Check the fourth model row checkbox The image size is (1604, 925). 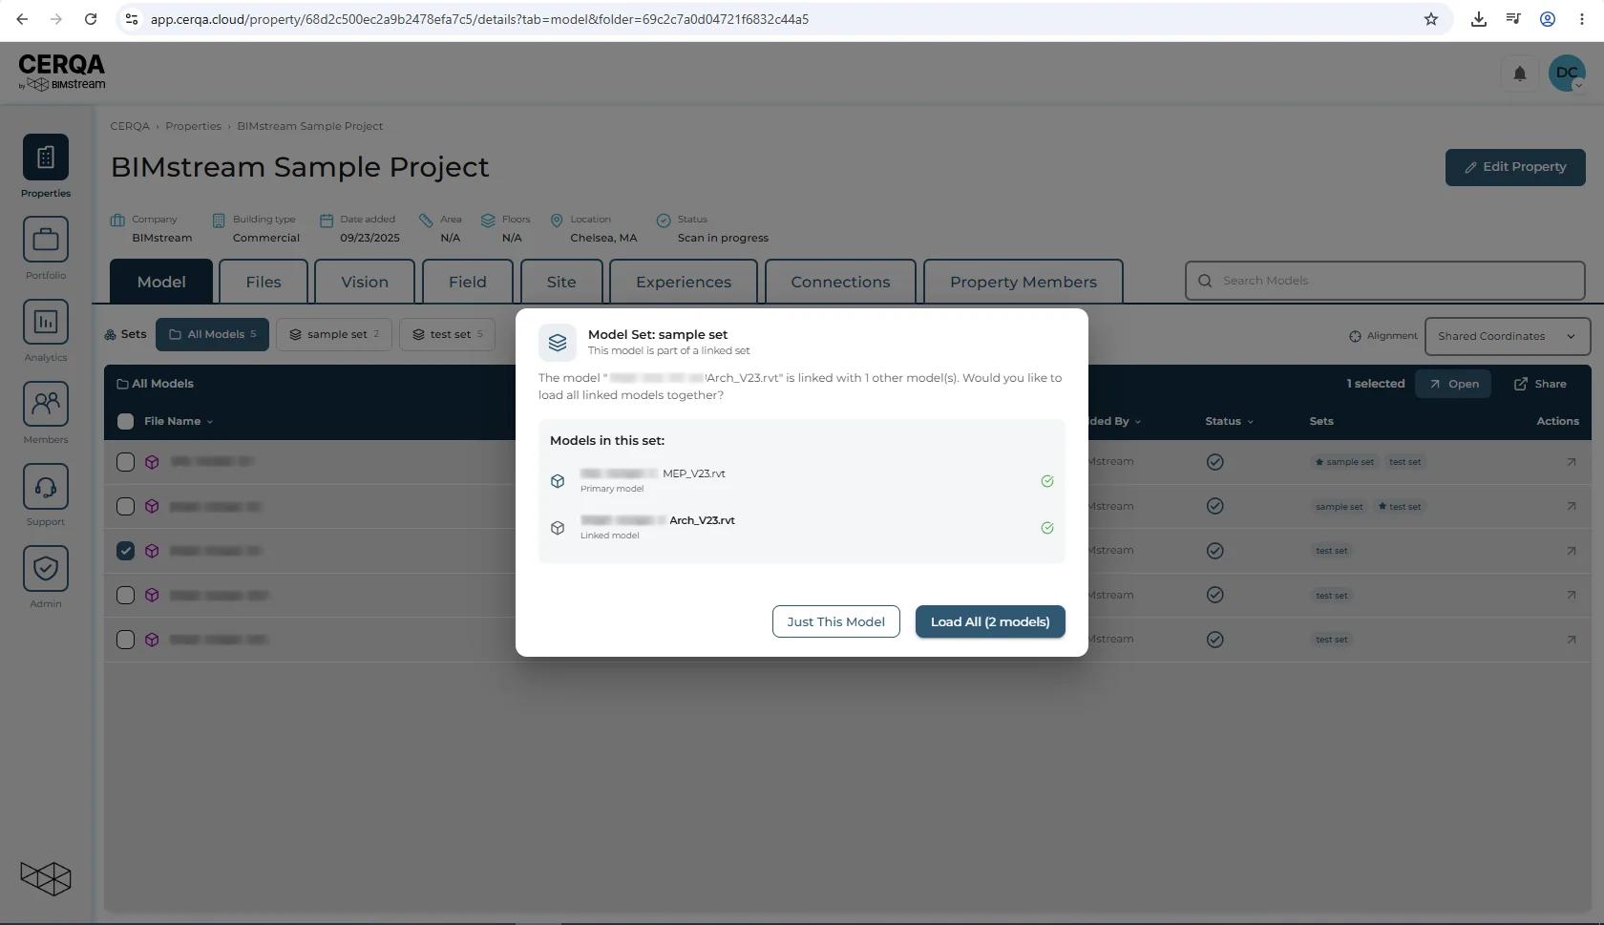[x=125, y=595]
